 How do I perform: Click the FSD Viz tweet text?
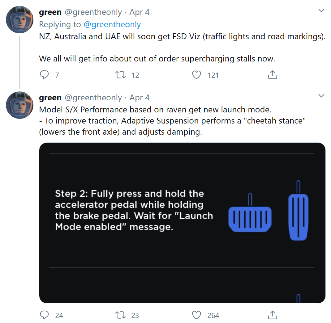182,37
